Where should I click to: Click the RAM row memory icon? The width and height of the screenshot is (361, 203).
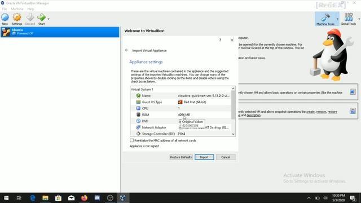click(138, 114)
